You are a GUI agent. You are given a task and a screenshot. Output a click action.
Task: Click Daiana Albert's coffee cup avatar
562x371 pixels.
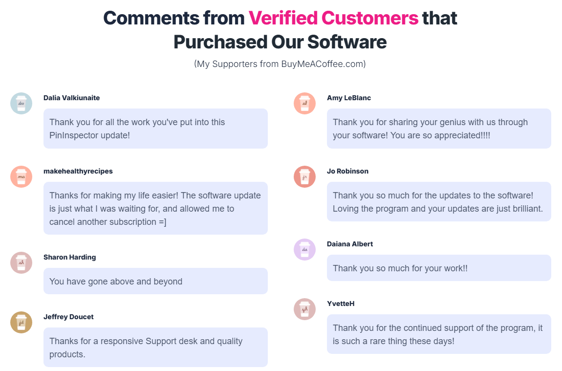point(304,249)
